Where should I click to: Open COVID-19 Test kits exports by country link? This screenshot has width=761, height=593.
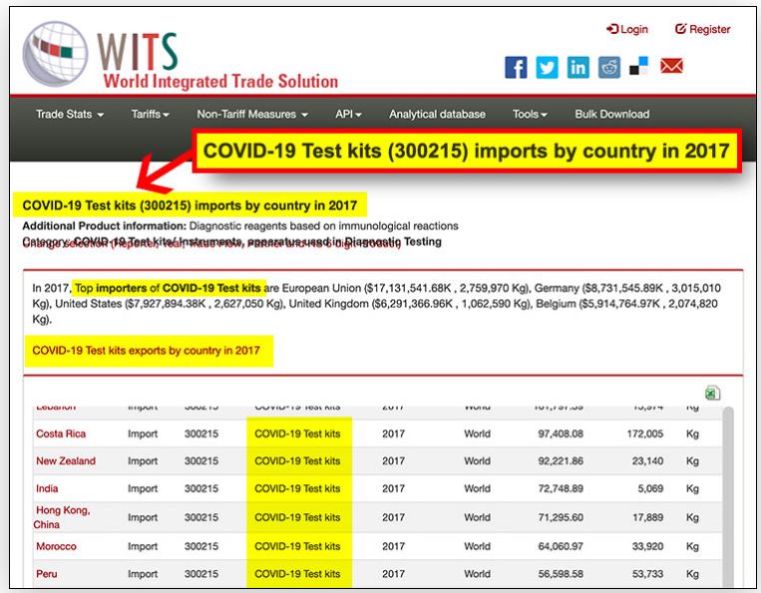pyautogui.click(x=146, y=350)
